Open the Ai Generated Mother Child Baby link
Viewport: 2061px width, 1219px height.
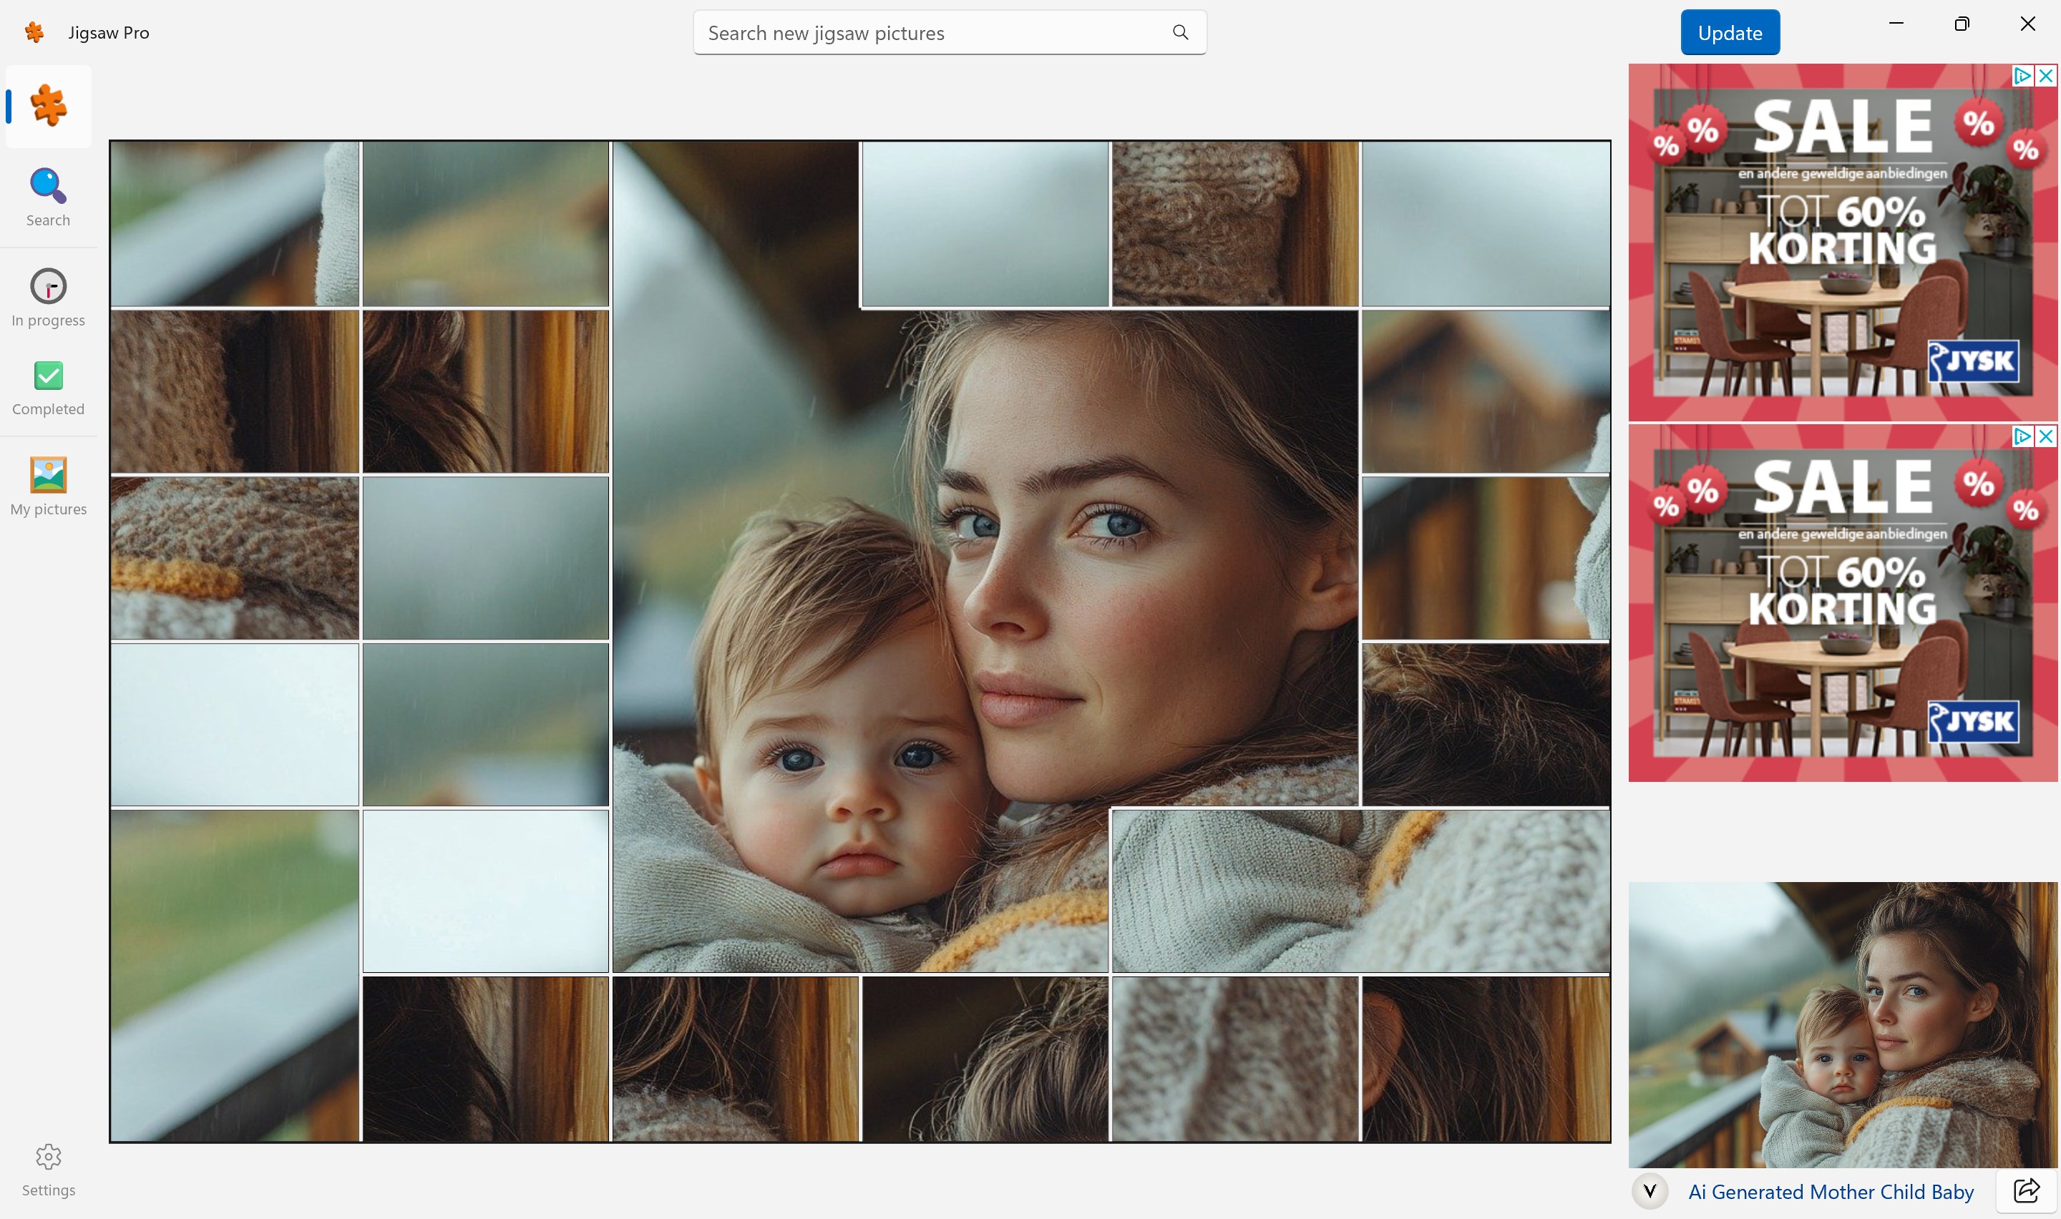click(1830, 1190)
